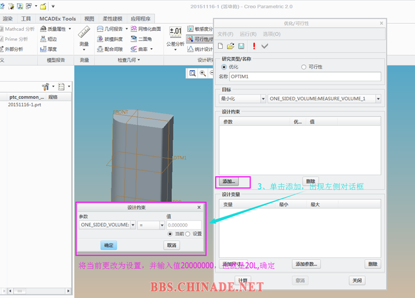The height and width of the screenshot is (298, 415).
Task: Select the Set (设置) radio button
Action: tap(187, 234)
